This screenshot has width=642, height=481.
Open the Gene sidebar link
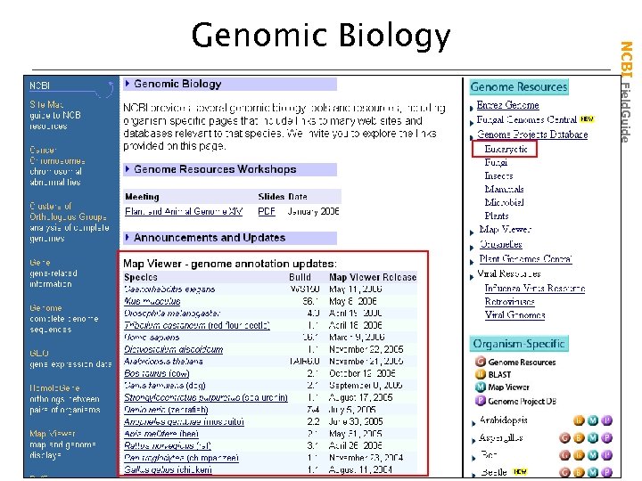[x=40, y=263]
